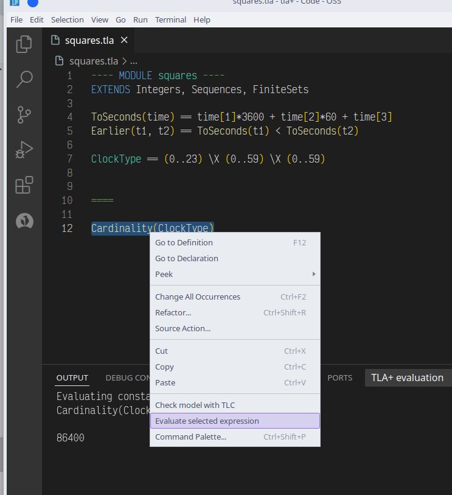Choose Change All Occurrences
This screenshot has width=452, height=495.
[x=198, y=297]
